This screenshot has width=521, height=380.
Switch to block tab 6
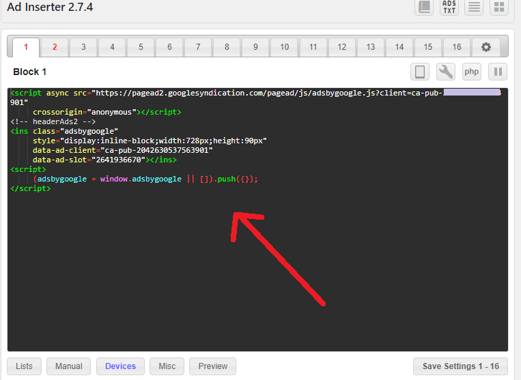click(x=169, y=47)
